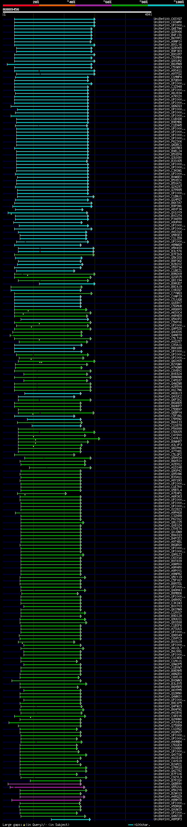187x827 pixels.
Task: Open hit UniRef100_C6SYQ7
Action: point(168,19)
